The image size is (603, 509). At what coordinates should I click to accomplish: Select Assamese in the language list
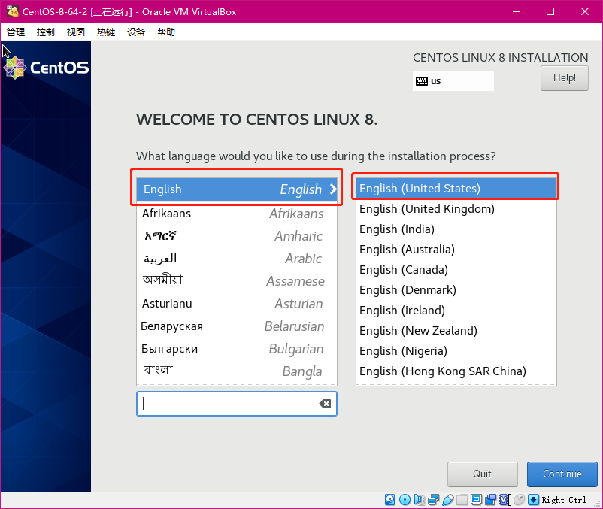click(237, 281)
